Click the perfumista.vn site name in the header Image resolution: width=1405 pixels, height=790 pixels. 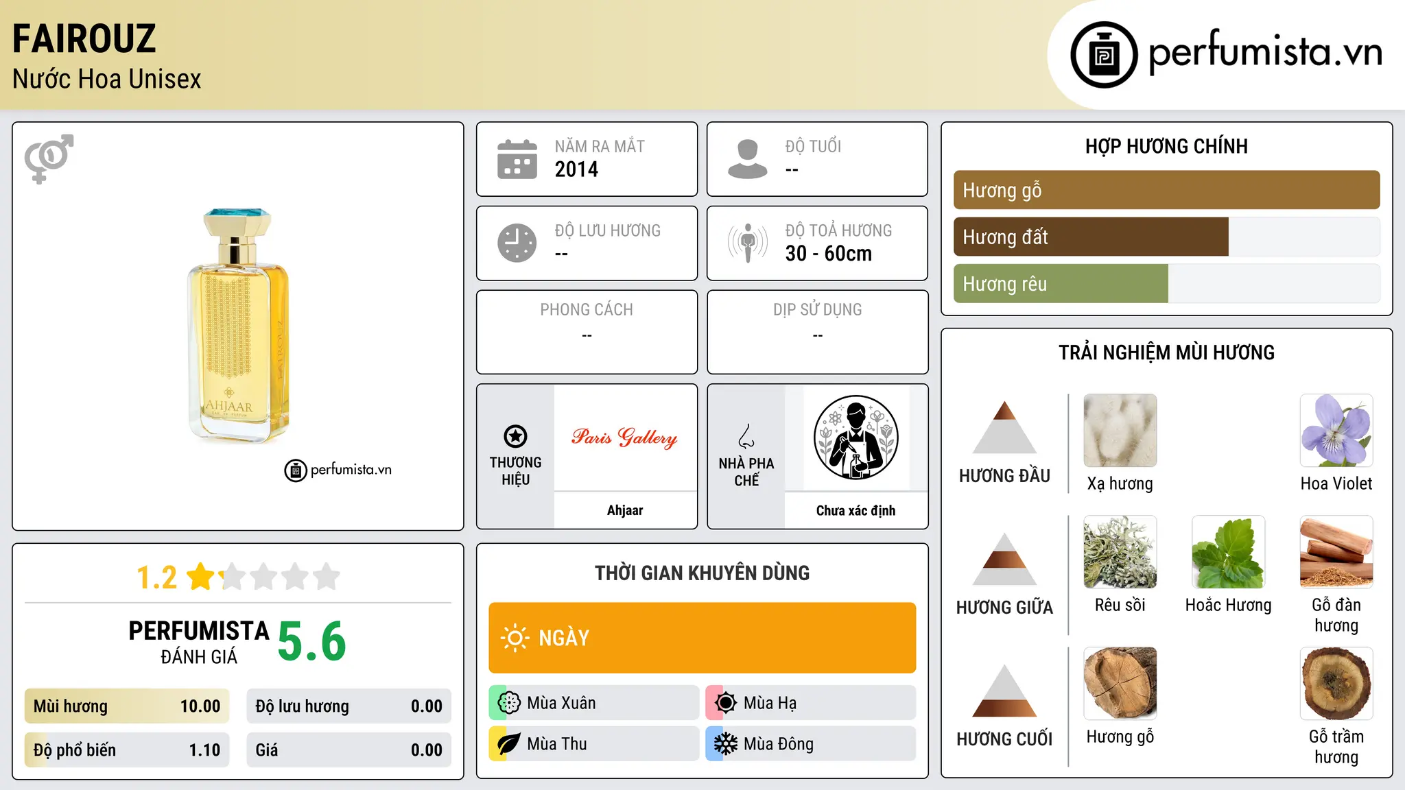(x=1265, y=51)
